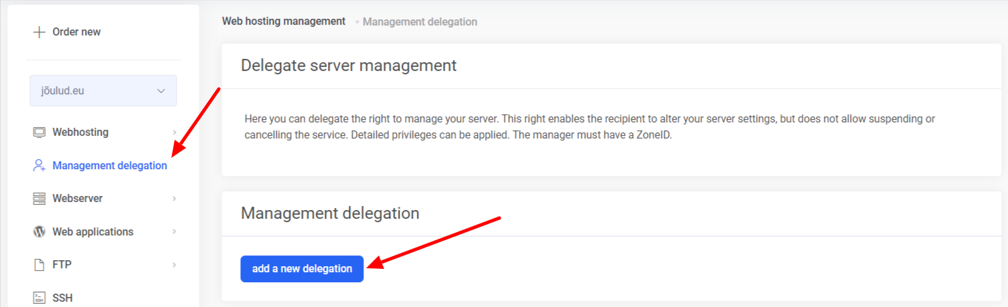Open the jõulud.eu domain dropdown
The height and width of the screenshot is (307, 1008).
[x=103, y=90]
